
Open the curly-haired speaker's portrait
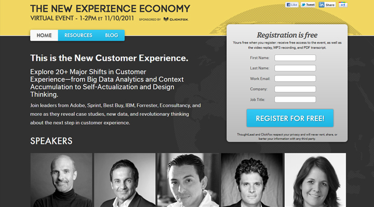coord(252,180)
